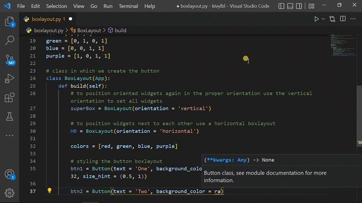
Task: Open the Help menu
Action: tap(149, 6)
